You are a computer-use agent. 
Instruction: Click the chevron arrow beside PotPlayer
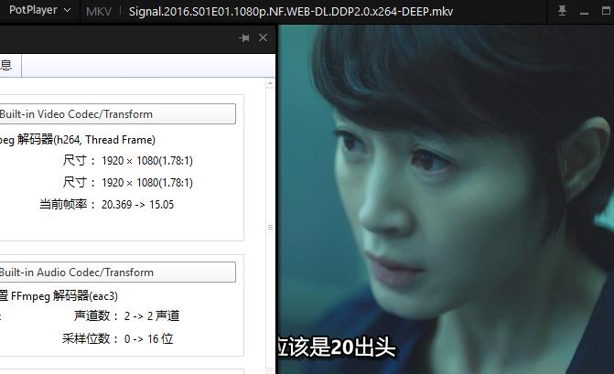click(68, 10)
